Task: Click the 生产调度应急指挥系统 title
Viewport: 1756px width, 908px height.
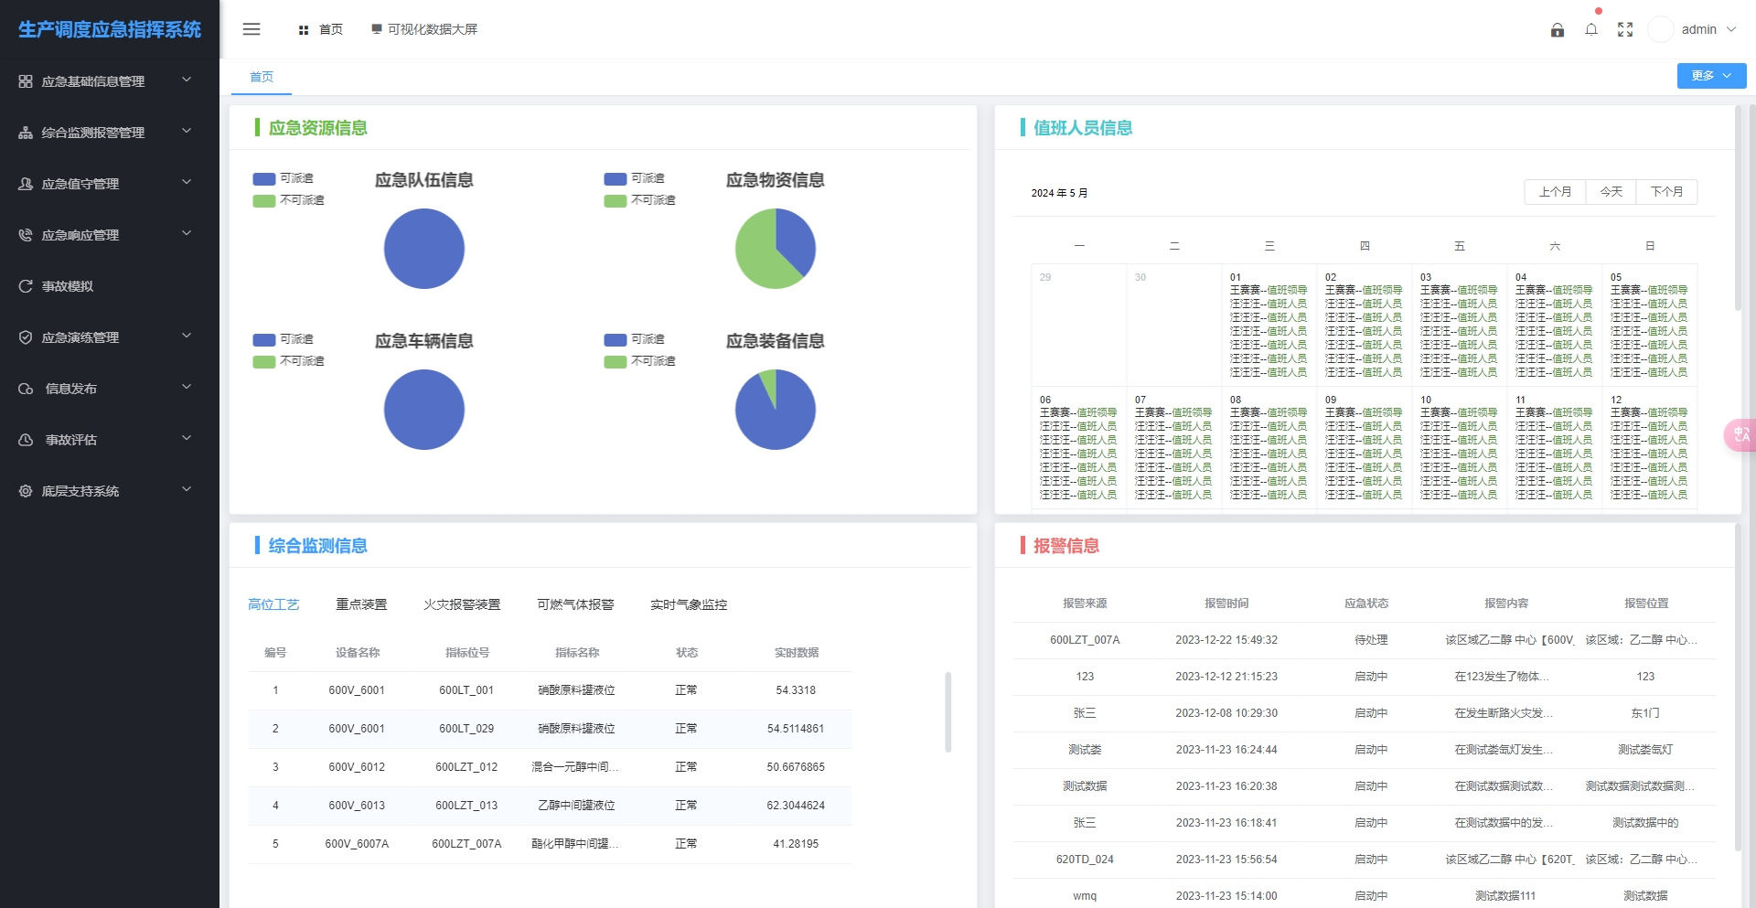Action: pos(110,29)
